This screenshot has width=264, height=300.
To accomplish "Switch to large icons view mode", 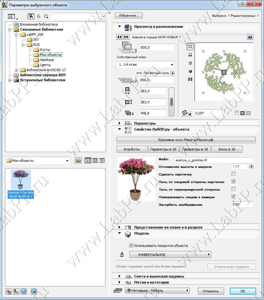I will point(88,161).
